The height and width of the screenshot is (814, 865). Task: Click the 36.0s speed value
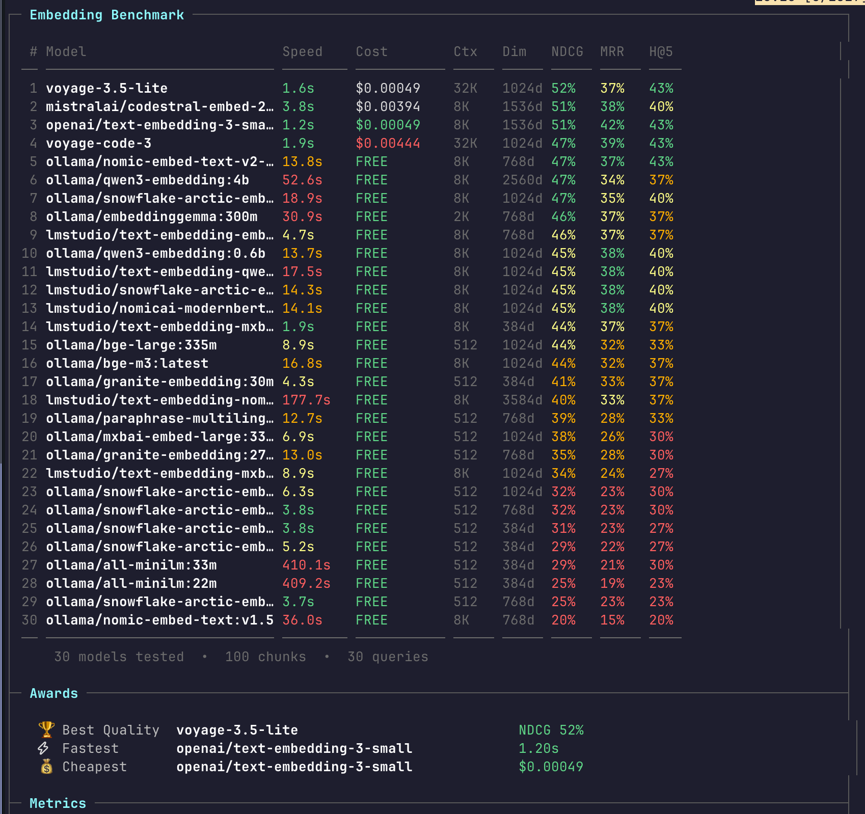[303, 620]
